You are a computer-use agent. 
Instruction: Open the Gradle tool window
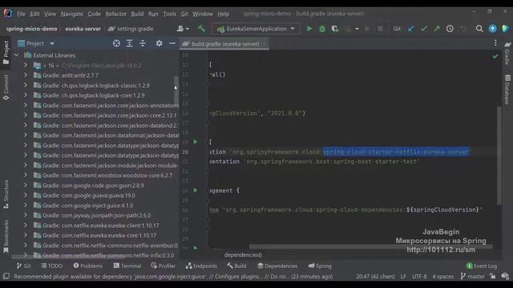point(507,53)
